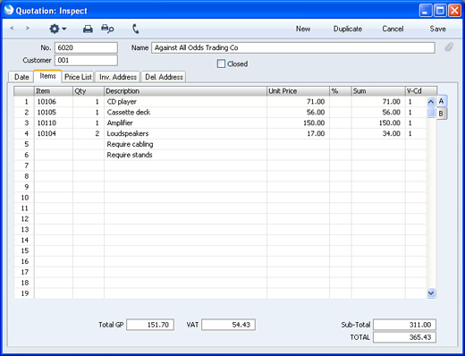Open the Inv. Address tab
This screenshot has width=465, height=356.
(118, 77)
